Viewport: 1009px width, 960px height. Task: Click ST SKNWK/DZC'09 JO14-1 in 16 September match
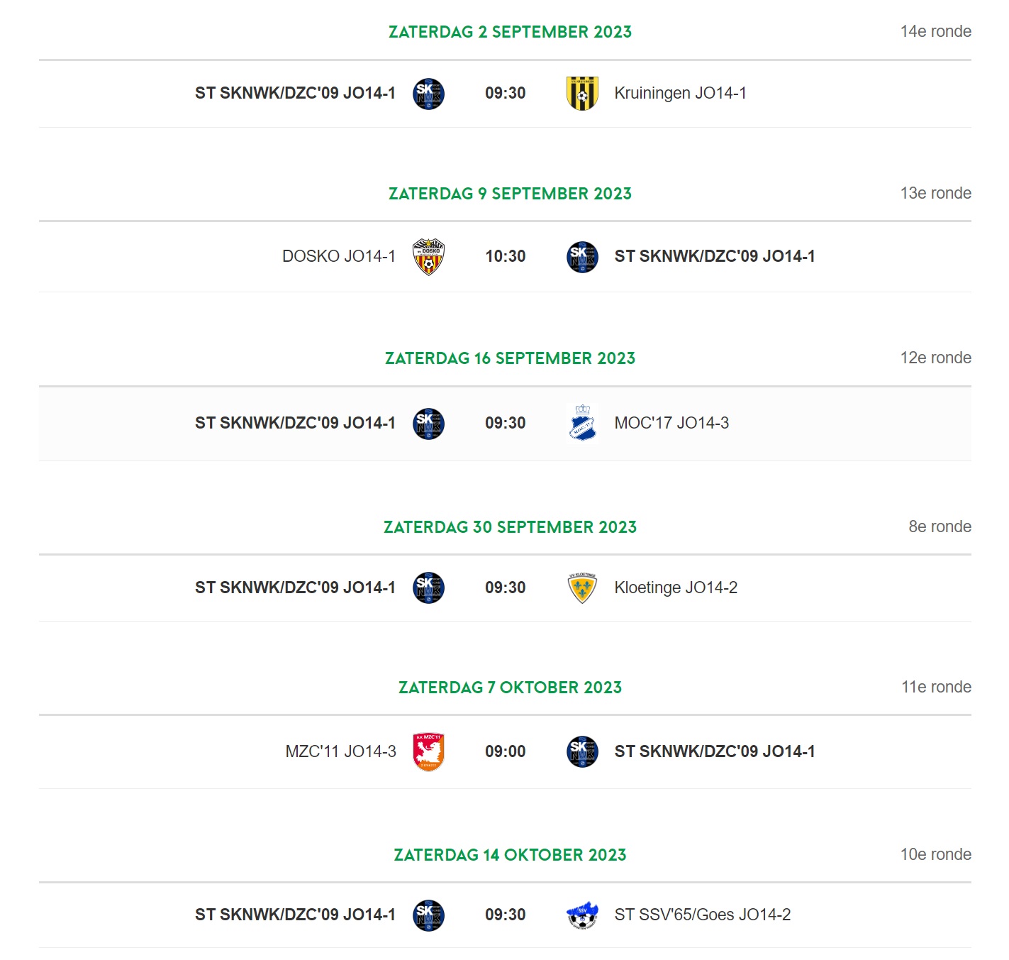click(295, 423)
